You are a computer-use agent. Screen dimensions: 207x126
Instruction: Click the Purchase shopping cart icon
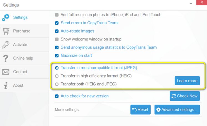click(x=6, y=31)
